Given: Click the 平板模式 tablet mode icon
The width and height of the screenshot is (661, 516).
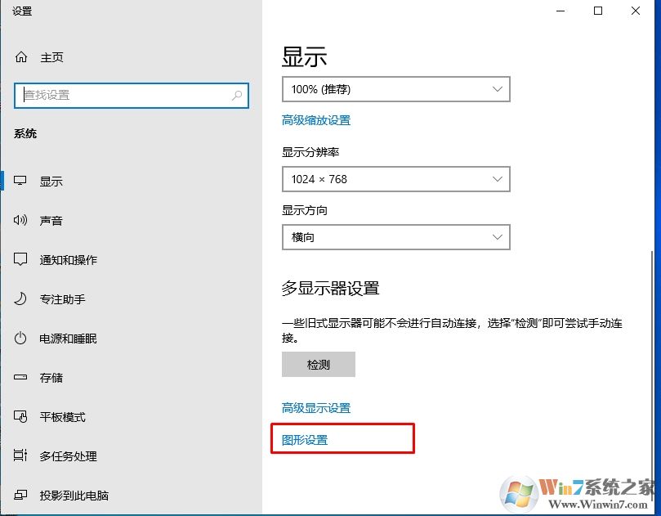Looking at the screenshot, I should point(20,417).
